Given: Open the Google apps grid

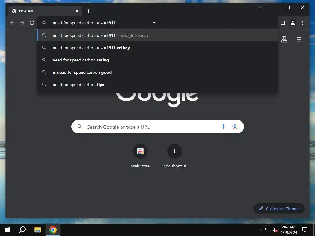Looking at the screenshot, I should click(x=299, y=39).
